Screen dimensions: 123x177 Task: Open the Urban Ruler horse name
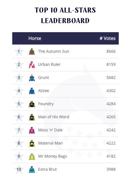pyautogui.click(x=49, y=64)
